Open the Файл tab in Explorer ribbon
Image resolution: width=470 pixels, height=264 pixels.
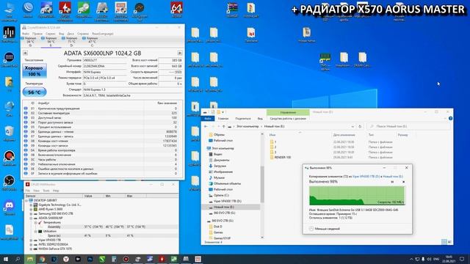point(208,119)
